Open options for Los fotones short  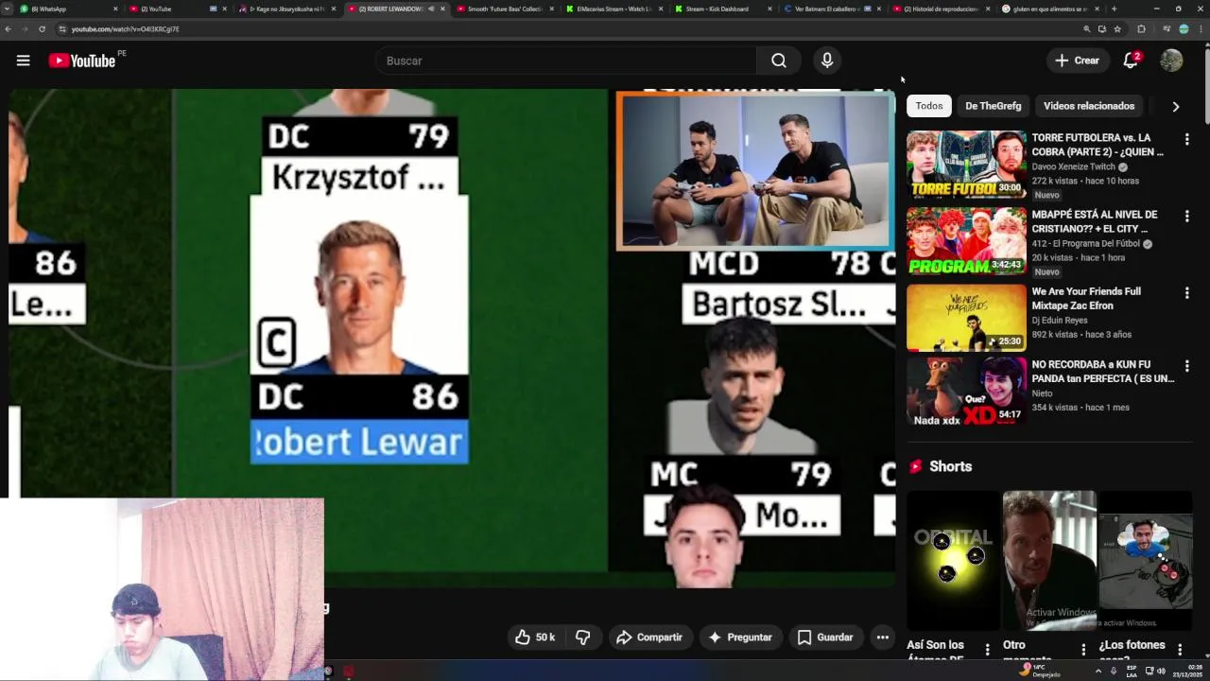[1179, 650]
